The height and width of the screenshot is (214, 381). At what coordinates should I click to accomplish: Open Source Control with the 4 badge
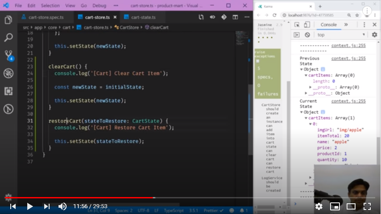[8, 55]
